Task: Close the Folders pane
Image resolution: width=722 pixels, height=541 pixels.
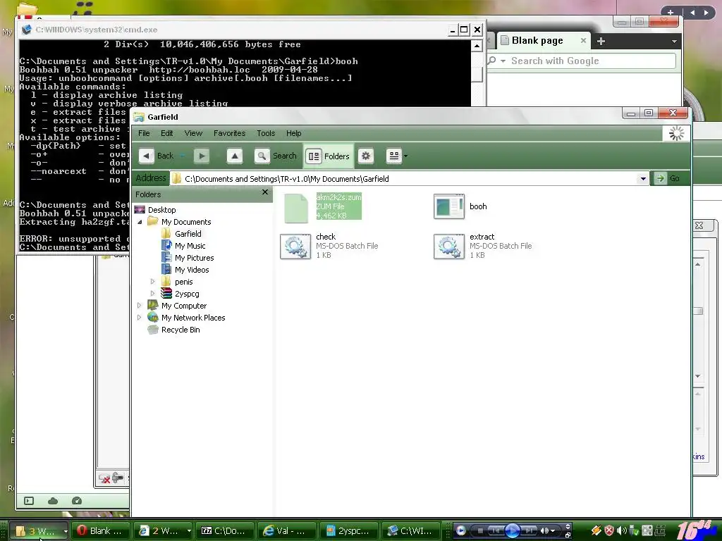Action: point(265,192)
